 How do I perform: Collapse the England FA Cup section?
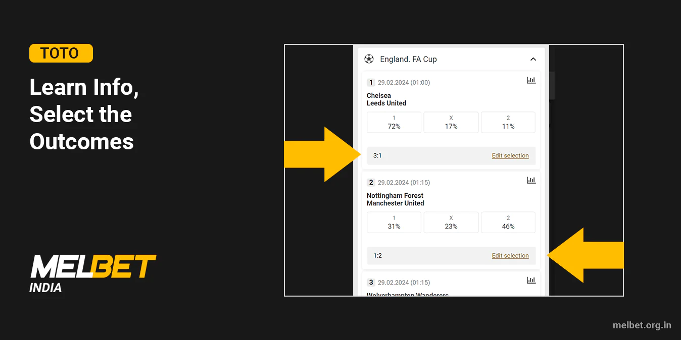[533, 59]
